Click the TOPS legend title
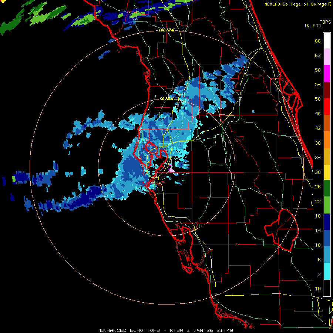 [325, 22]
